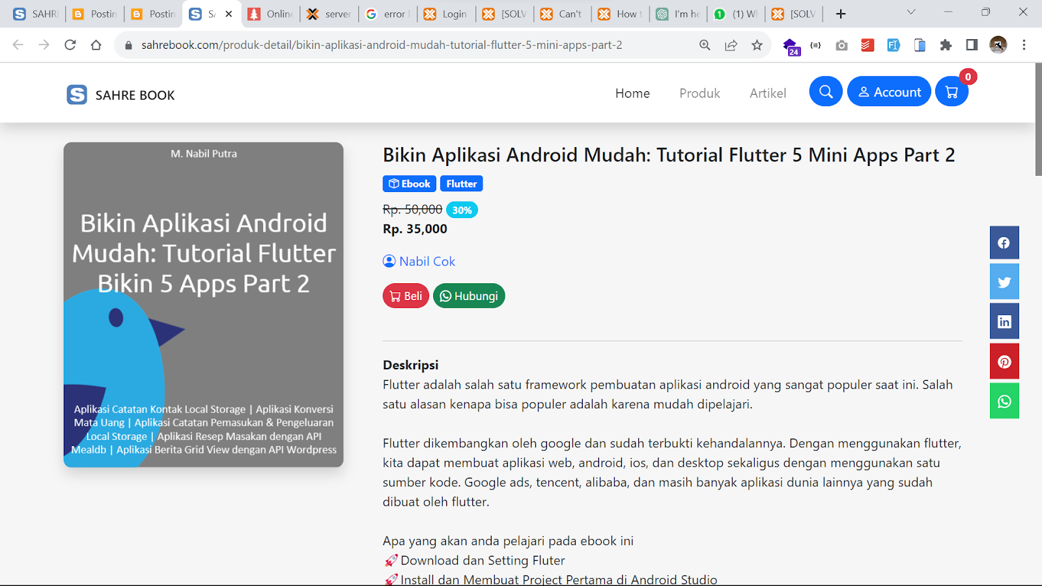This screenshot has width=1042, height=586.
Task: Click the curly braces extension icon
Action: point(815,45)
